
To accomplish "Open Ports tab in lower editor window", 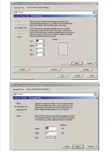I will click(x=22, y=90).
